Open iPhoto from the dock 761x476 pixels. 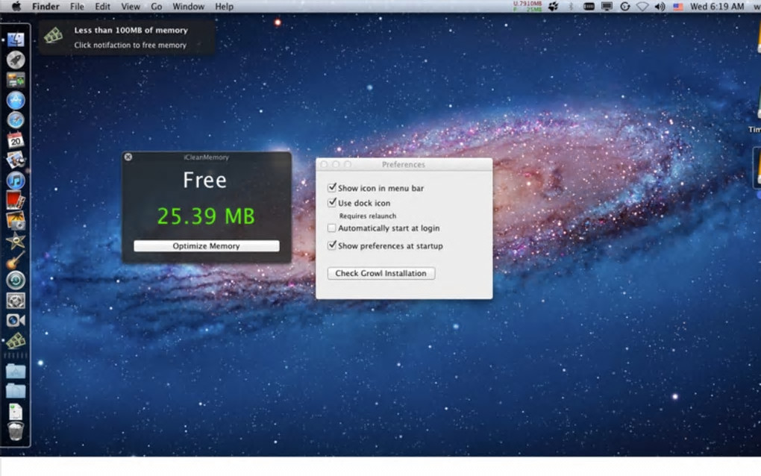coord(16,220)
